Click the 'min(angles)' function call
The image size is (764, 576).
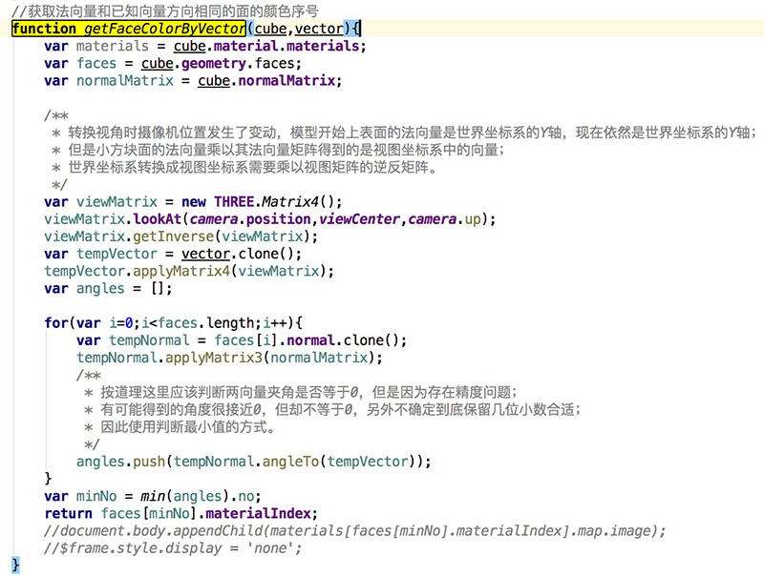[184, 496]
